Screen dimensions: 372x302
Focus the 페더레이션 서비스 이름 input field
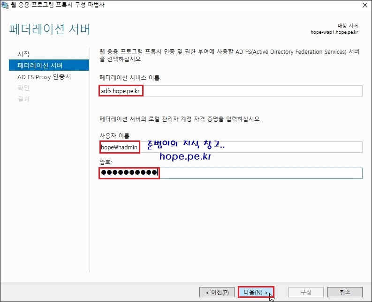click(x=231, y=91)
